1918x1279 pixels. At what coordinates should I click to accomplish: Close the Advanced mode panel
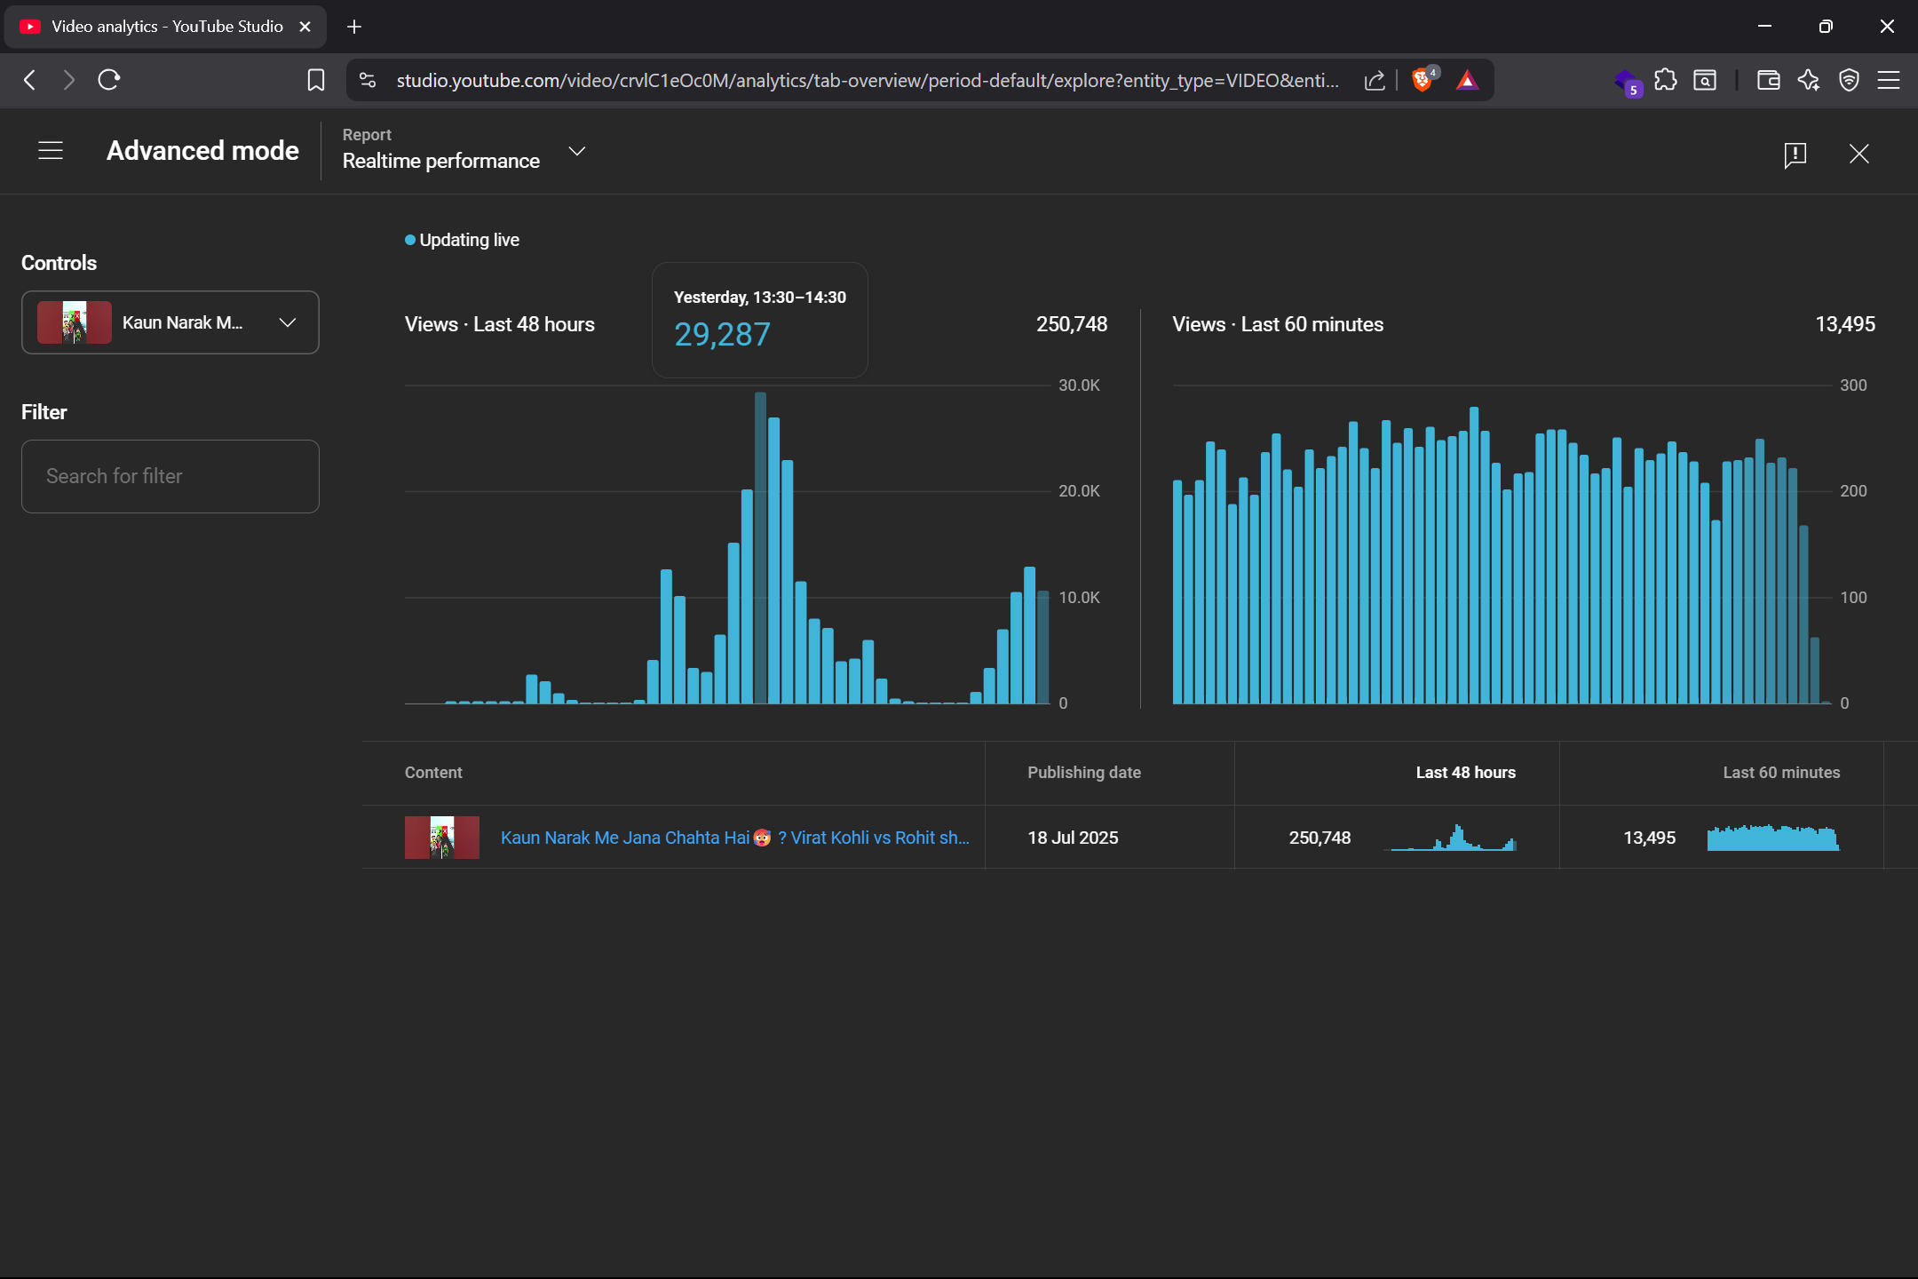point(1859,155)
